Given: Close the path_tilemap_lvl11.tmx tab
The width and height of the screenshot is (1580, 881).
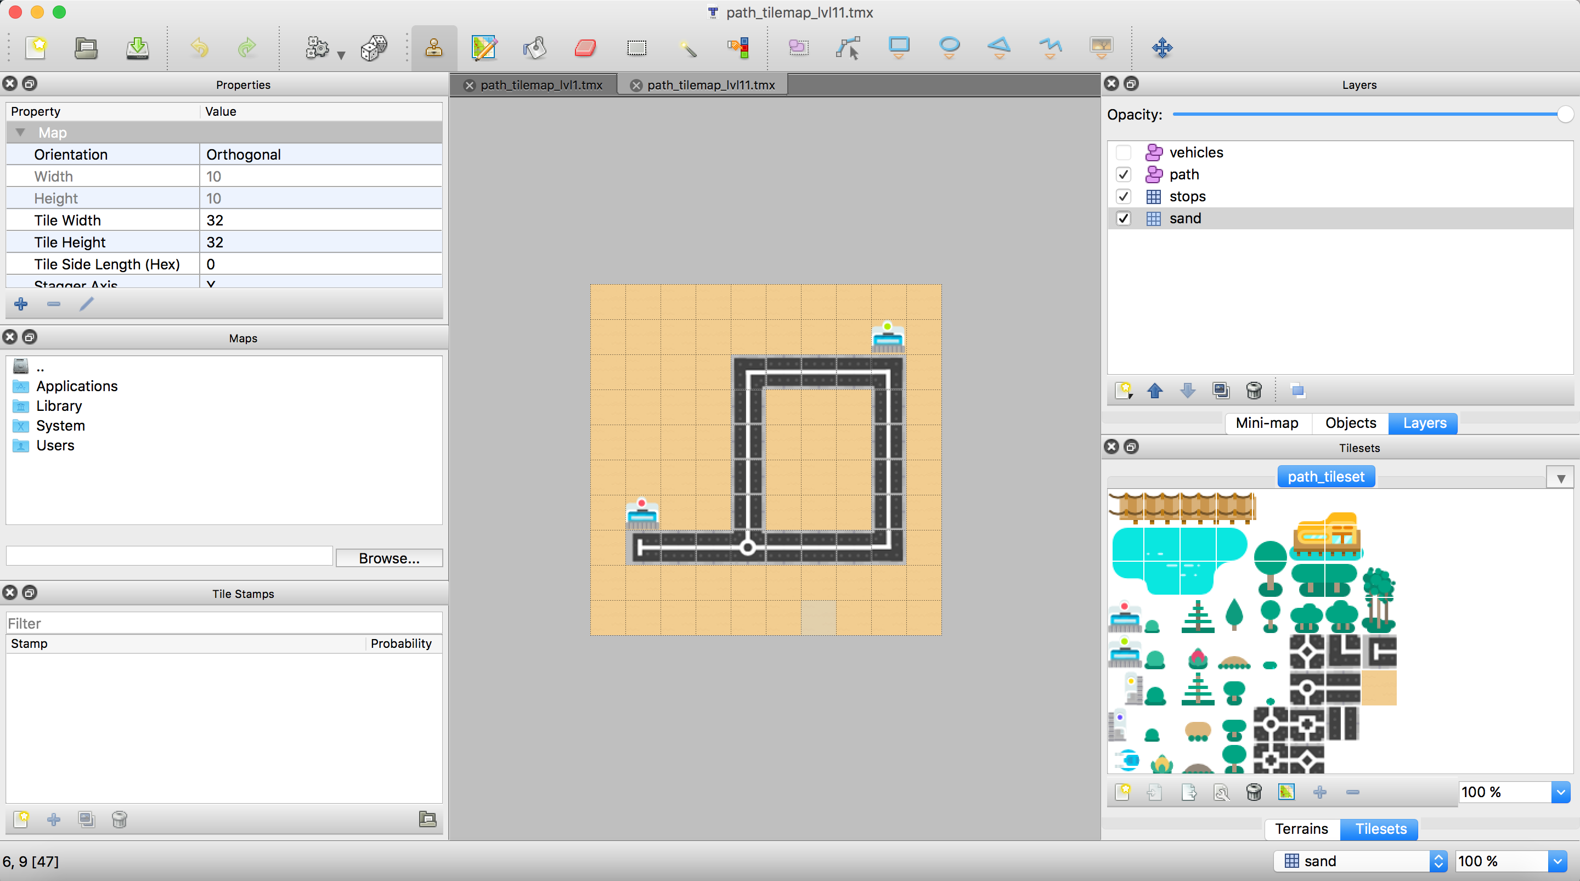Looking at the screenshot, I should (x=636, y=85).
